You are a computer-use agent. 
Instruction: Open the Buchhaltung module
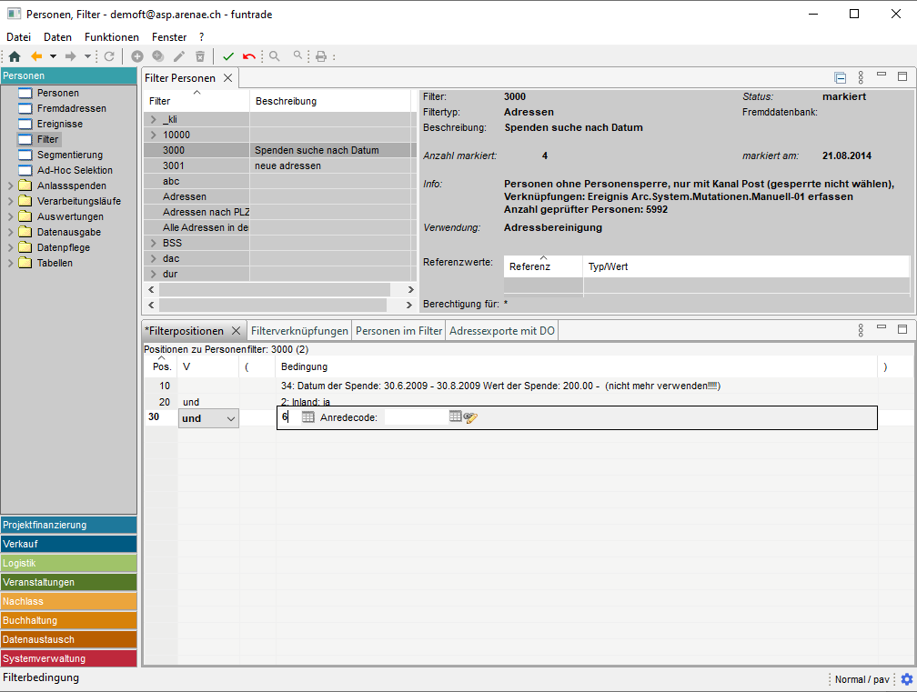click(68, 620)
